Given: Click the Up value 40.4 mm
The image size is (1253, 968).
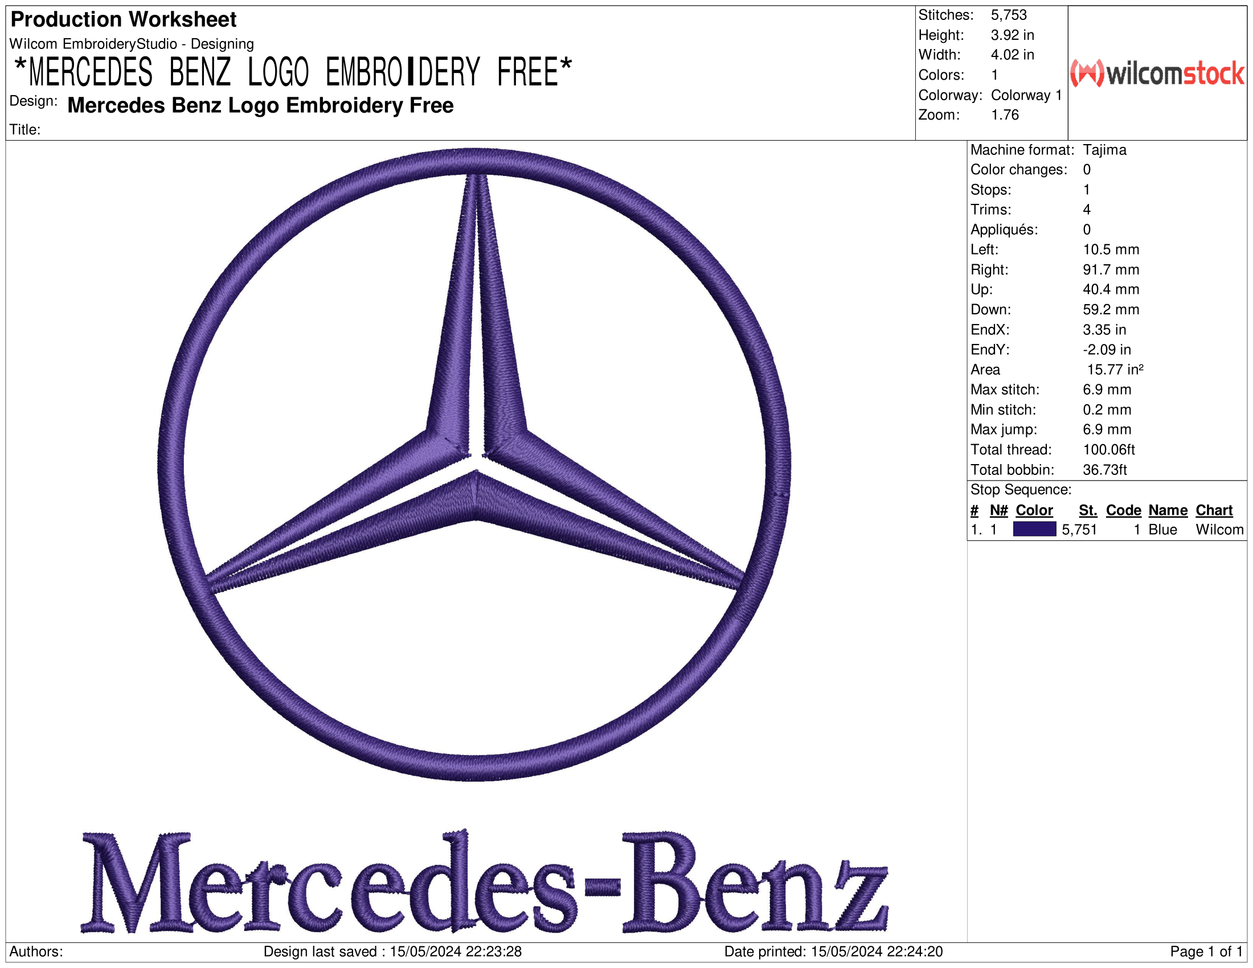Looking at the screenshot, I should click(x=1111, y=290).
